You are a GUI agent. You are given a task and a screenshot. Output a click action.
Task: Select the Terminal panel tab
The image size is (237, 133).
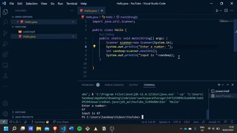click(x=149, y=85)
